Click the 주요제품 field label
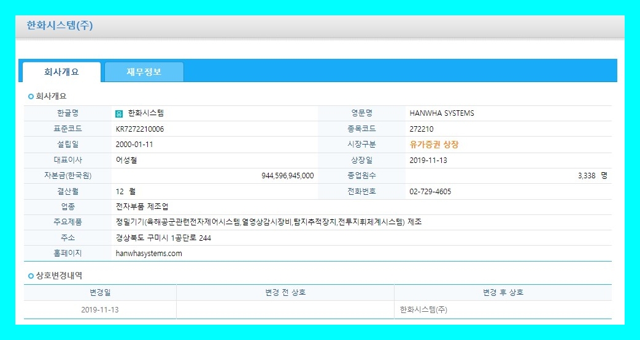This screenshot has height=340, width=640. coord(67,222)
